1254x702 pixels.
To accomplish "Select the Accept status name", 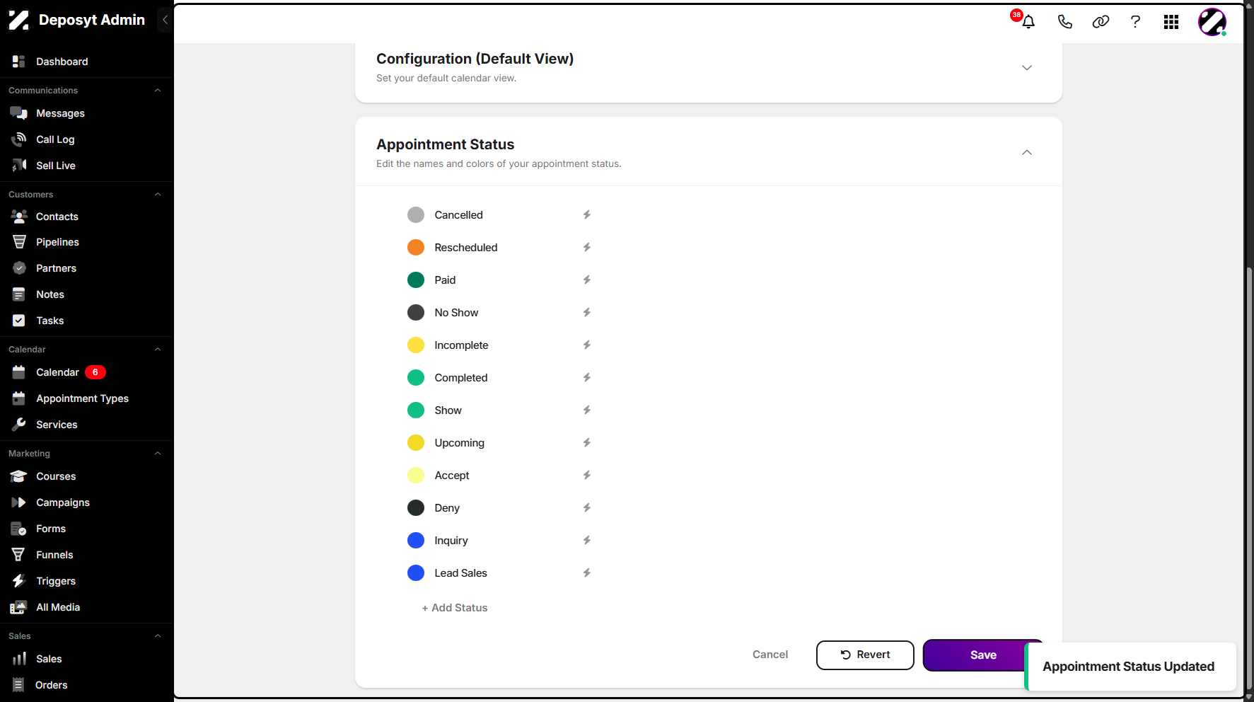I will tap(452, 476).
